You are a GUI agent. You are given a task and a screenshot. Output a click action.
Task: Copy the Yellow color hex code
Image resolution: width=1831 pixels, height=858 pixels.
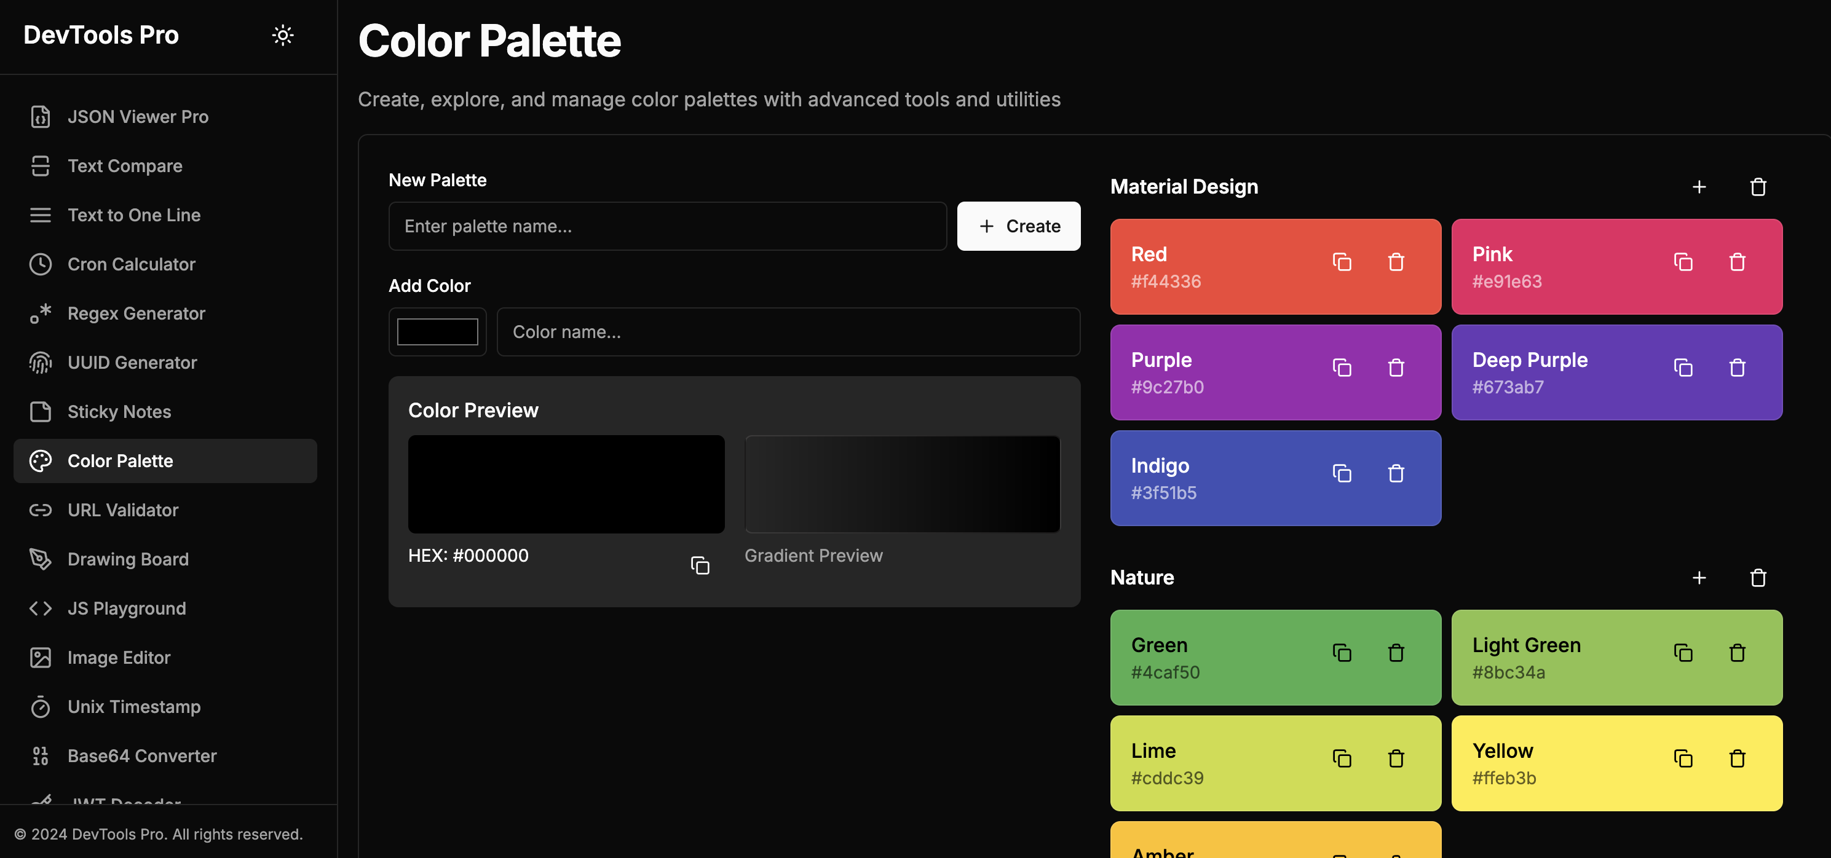[x=1682, y=758]
